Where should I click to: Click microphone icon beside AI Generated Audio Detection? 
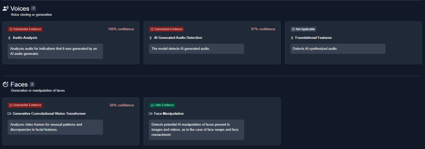pos(151,38)
